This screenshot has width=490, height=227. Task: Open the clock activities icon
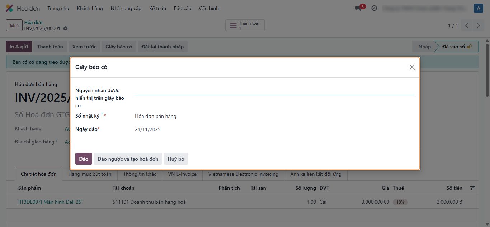point(374,8)
